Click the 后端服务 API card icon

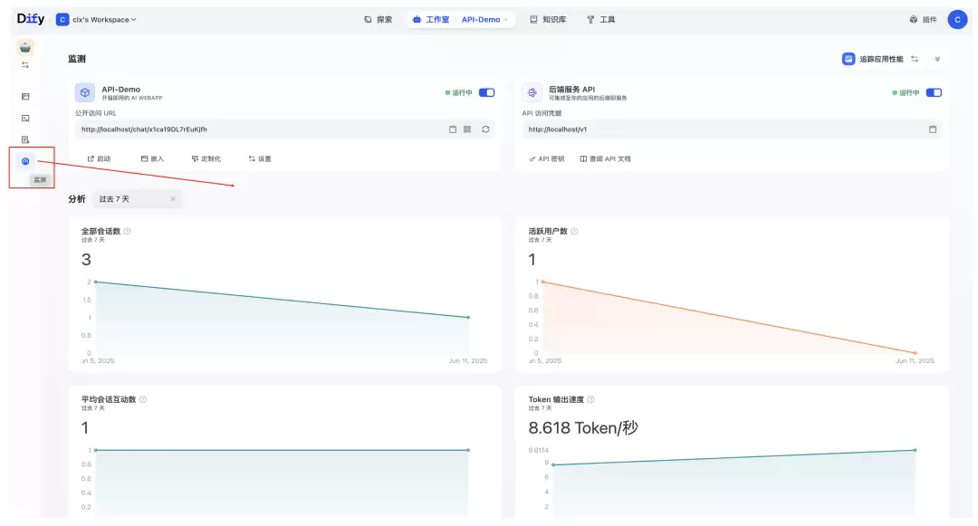click(532, 93)
